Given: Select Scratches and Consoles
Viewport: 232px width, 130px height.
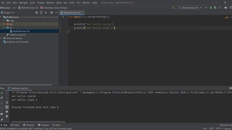Looking at the screenshot, I should (x=17, y=42).
